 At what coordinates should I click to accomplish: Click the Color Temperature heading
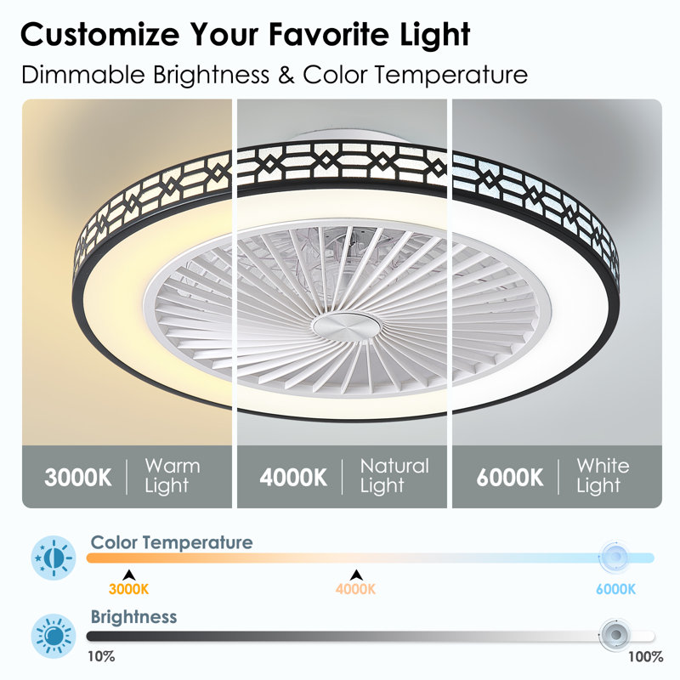172,542
